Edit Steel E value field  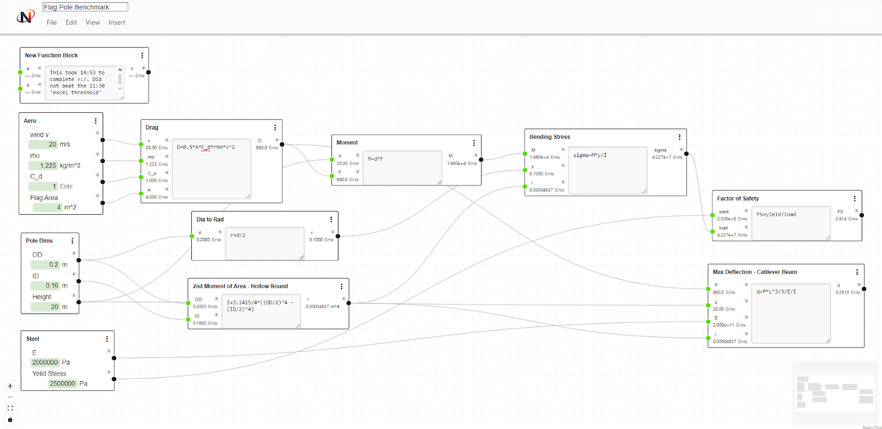45,362
